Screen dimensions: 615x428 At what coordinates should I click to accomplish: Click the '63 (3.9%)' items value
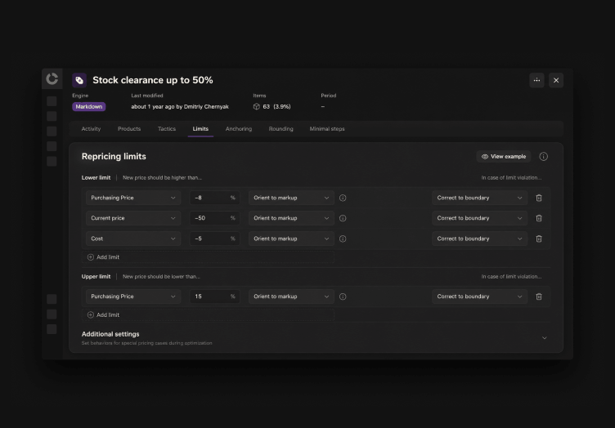tap(276, 106)
